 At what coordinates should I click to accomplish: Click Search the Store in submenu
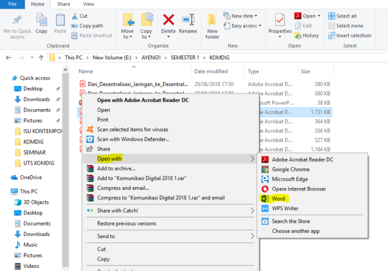pos(312,221)
